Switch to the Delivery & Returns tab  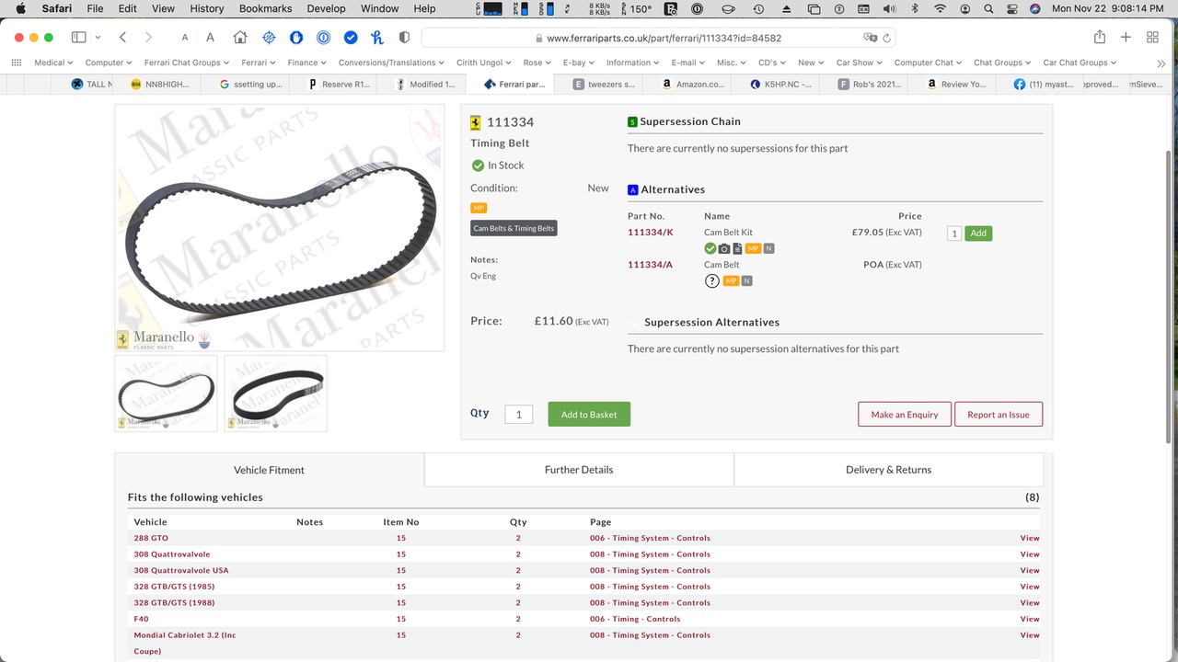click(888, 469)
